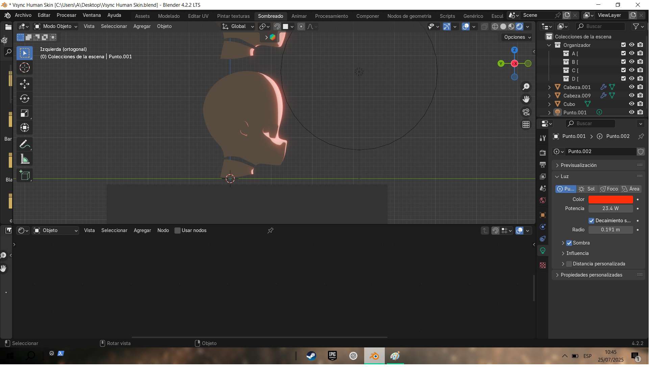Adjust the Potencia 23.4 W field
This screenshot has width=650, height=367.
pos(612,209)
